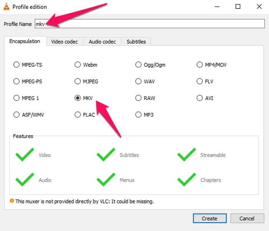The height and width of the screenshot is (231, 269).
Task: Click the green checkmark next to Subtitles feature
Action: tap(106, 155)
